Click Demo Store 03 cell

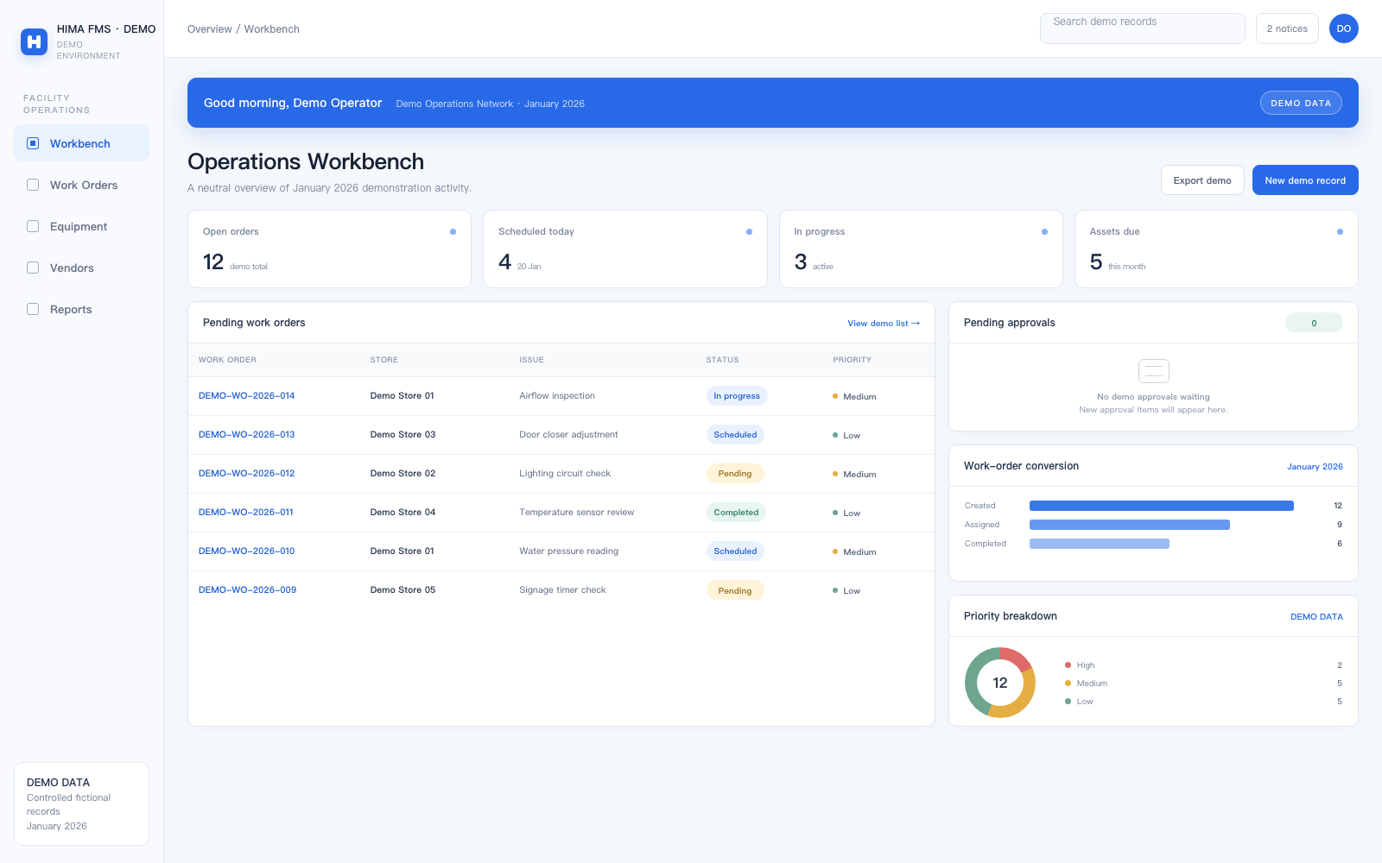point(403,435)
